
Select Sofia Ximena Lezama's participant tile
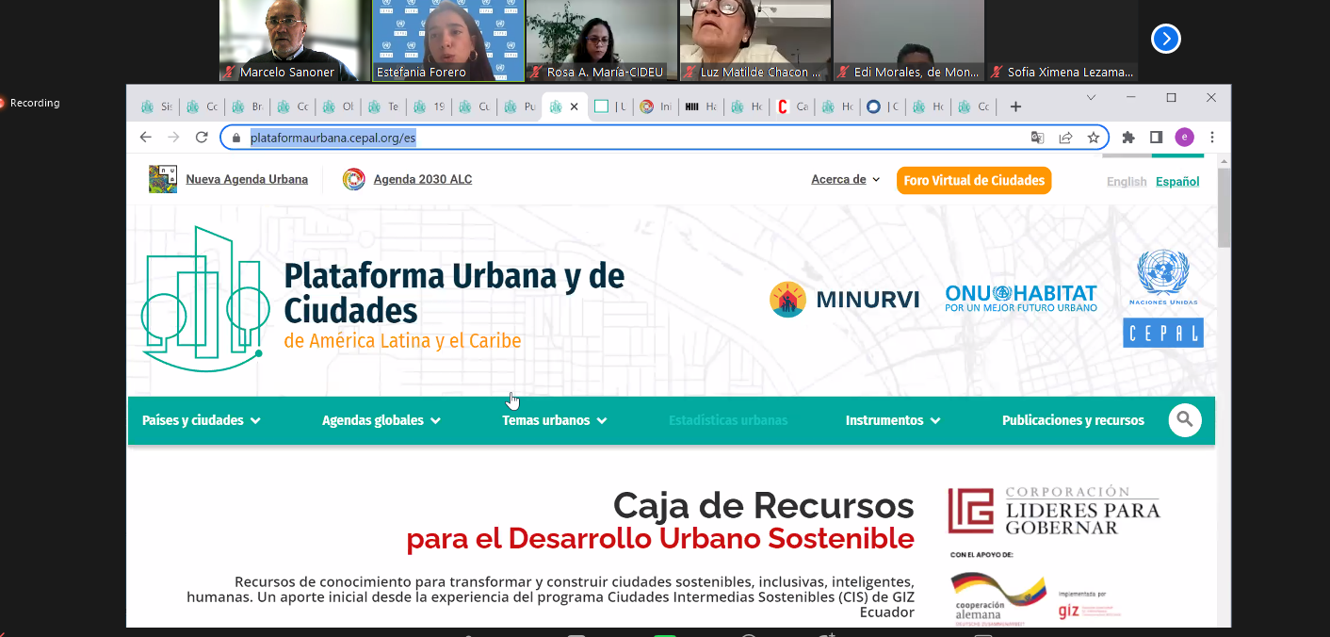click(1062, 41)
